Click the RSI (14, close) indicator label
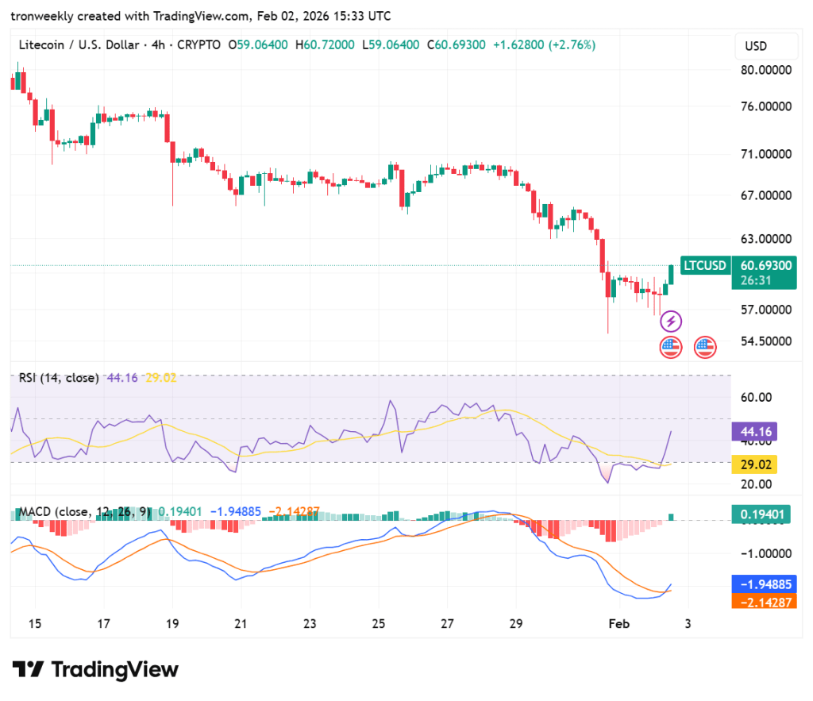 (59, 378)
